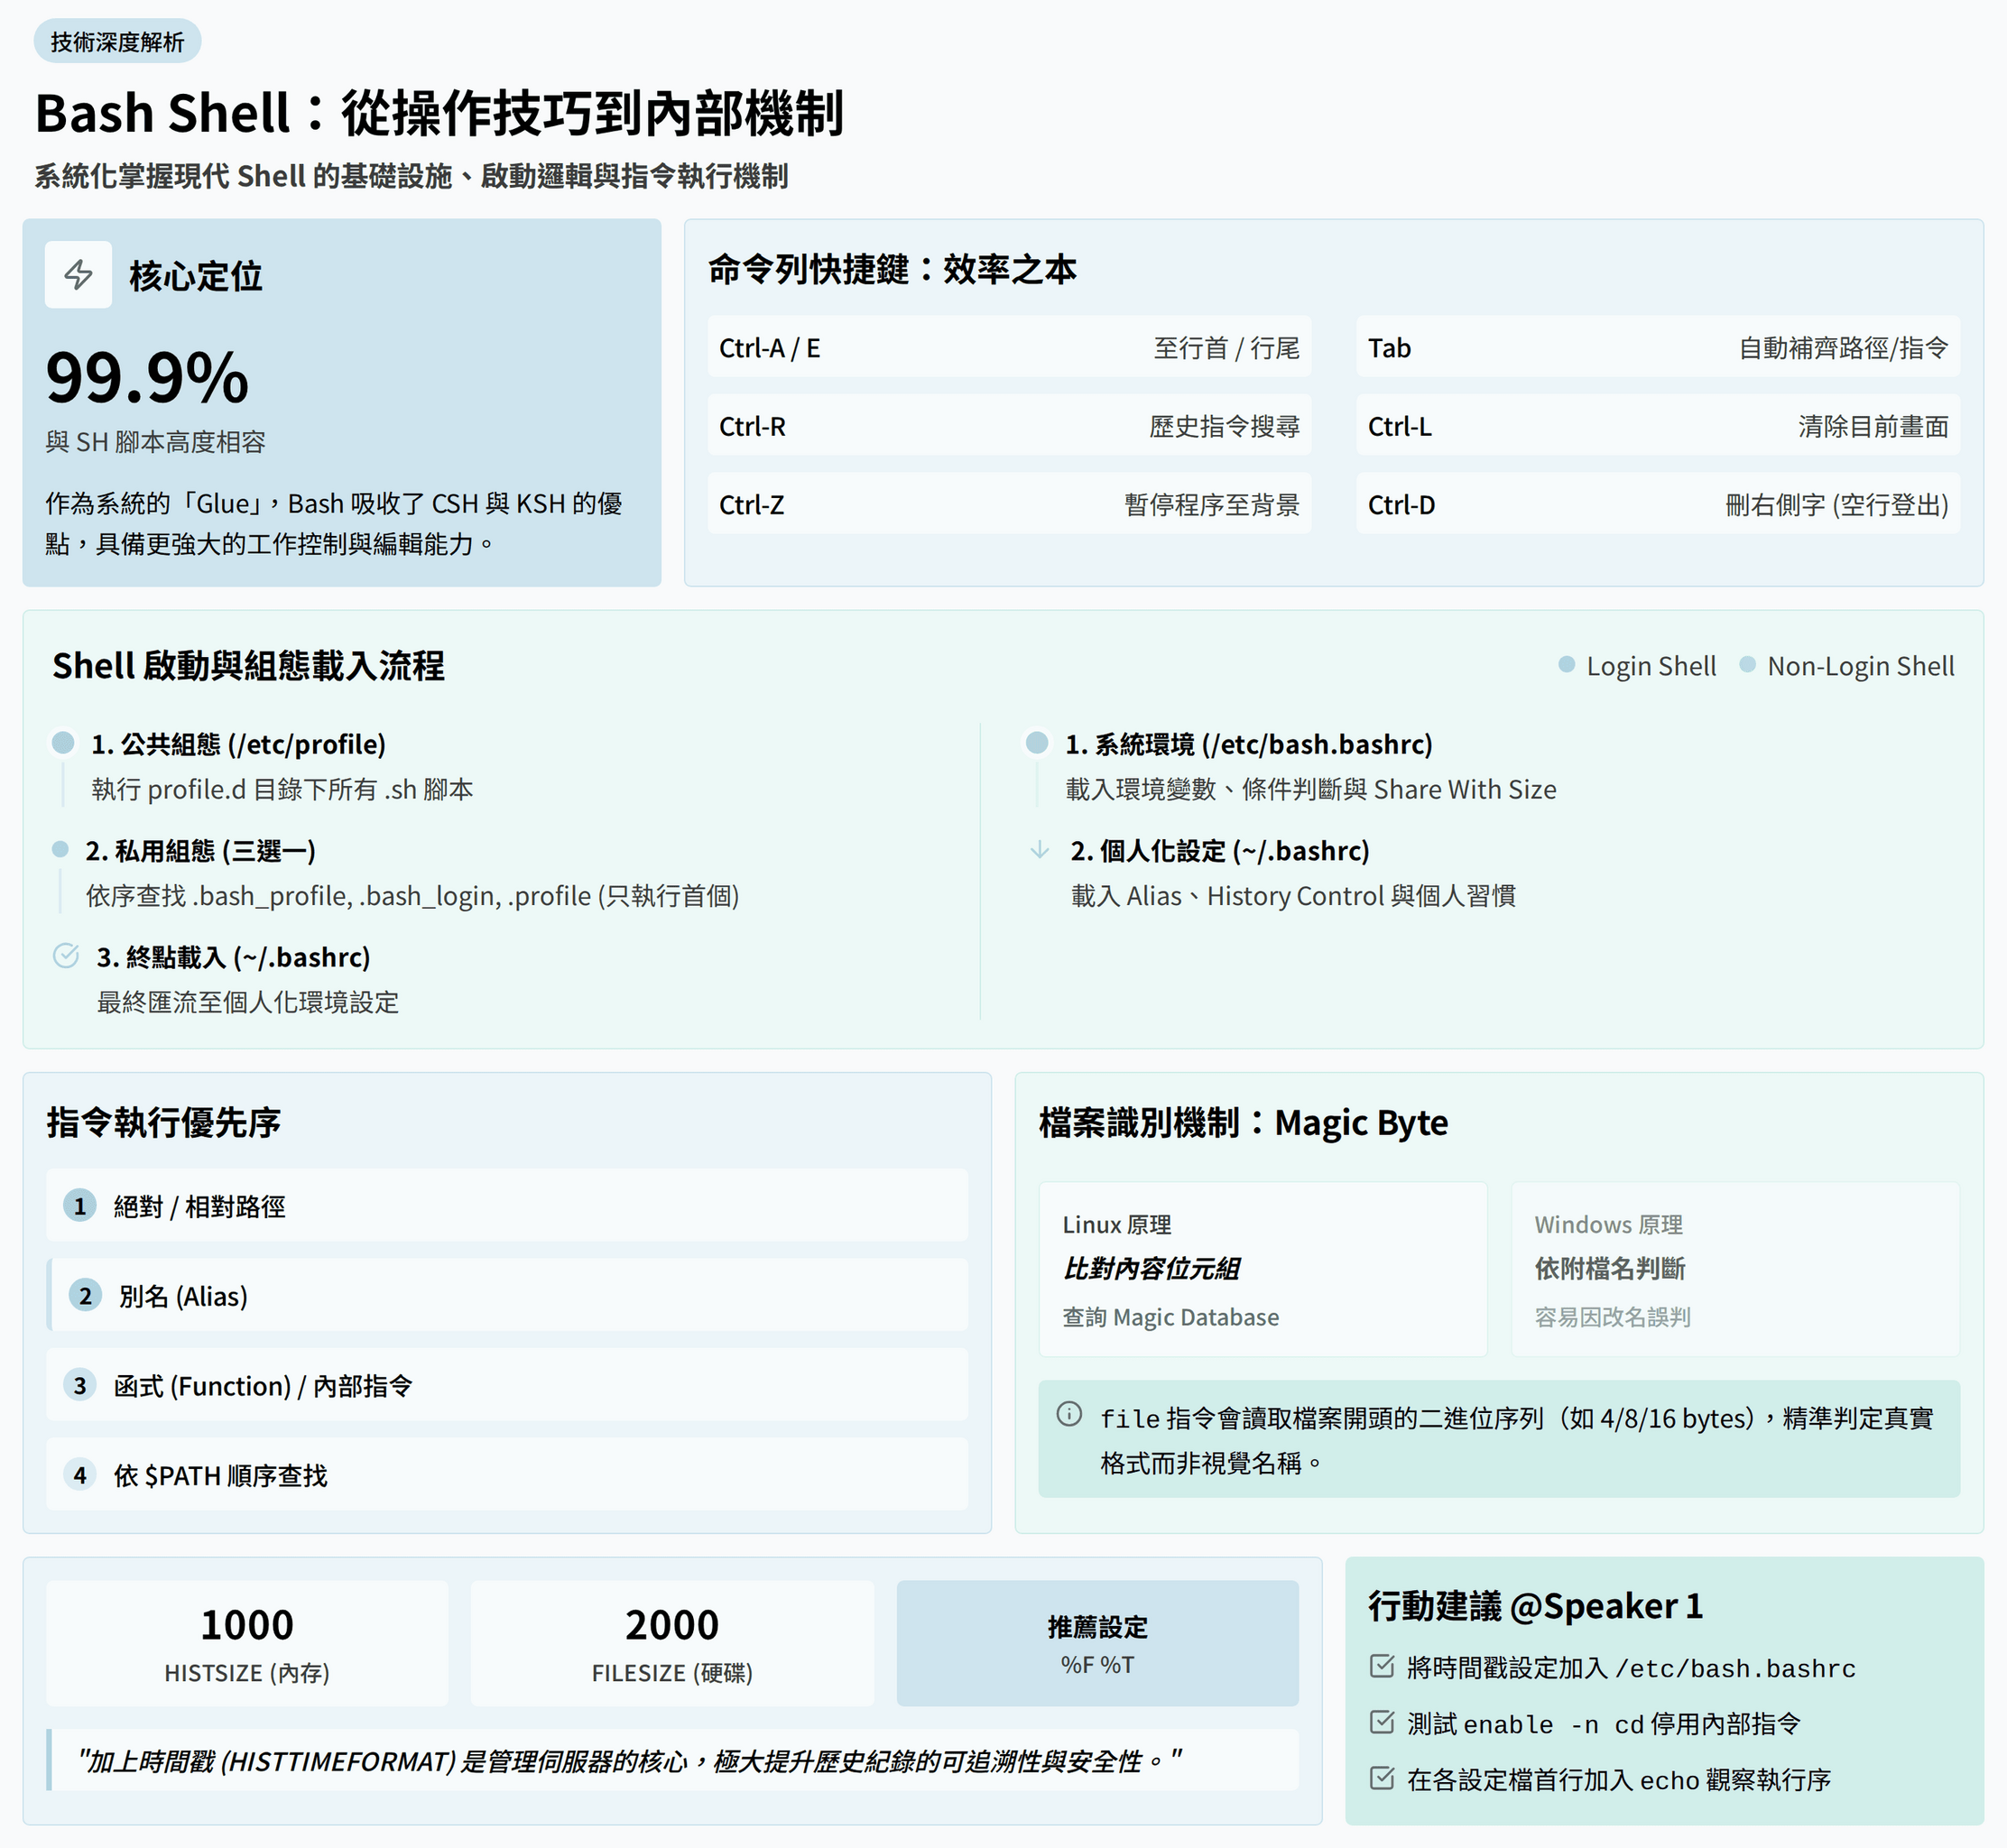Image resolution: width=2007 pixels, height=1848 pixels.
Task: Select the Linux 原理 比對內容位元組 card
Action: click(1262, 1268)
